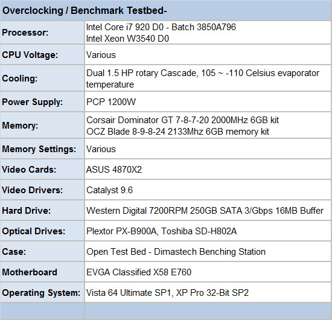Image resolution: width=332 pixels, height=320 pixels.
Task: Click the Cooling row label
Action: (x=20, y=78)
